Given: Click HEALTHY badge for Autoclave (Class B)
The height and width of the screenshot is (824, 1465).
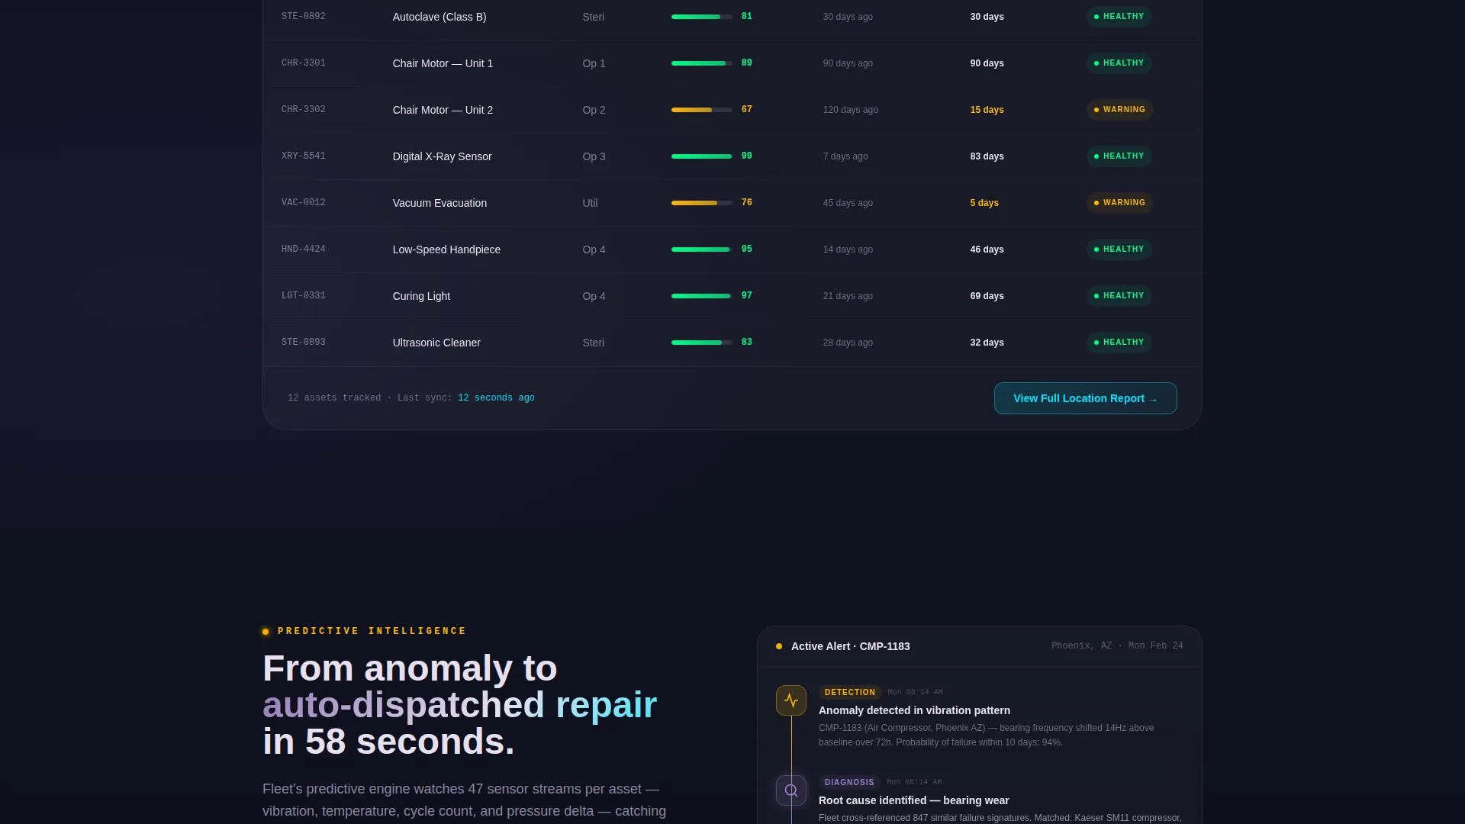Looking at the screenshot, I should tap(1119, 17).
